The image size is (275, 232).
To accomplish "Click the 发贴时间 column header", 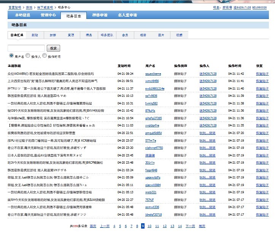I will click(x=124, y=66).
